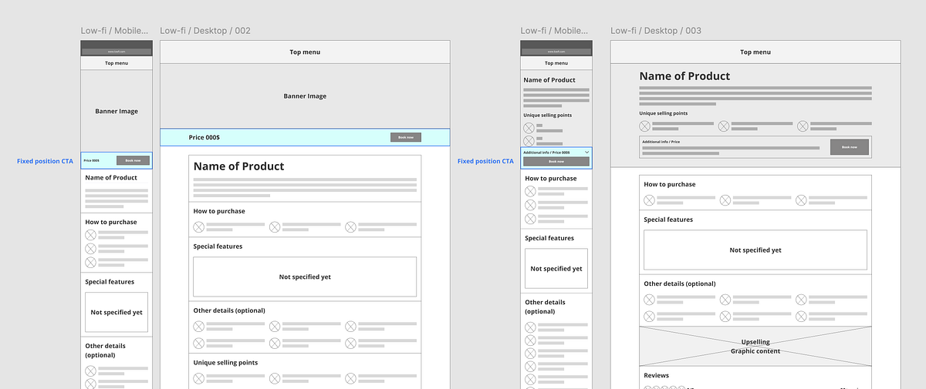The image size is (926, 389).
Task: Click Not specified yet box in Desktop 002
Action: [305, 277]
